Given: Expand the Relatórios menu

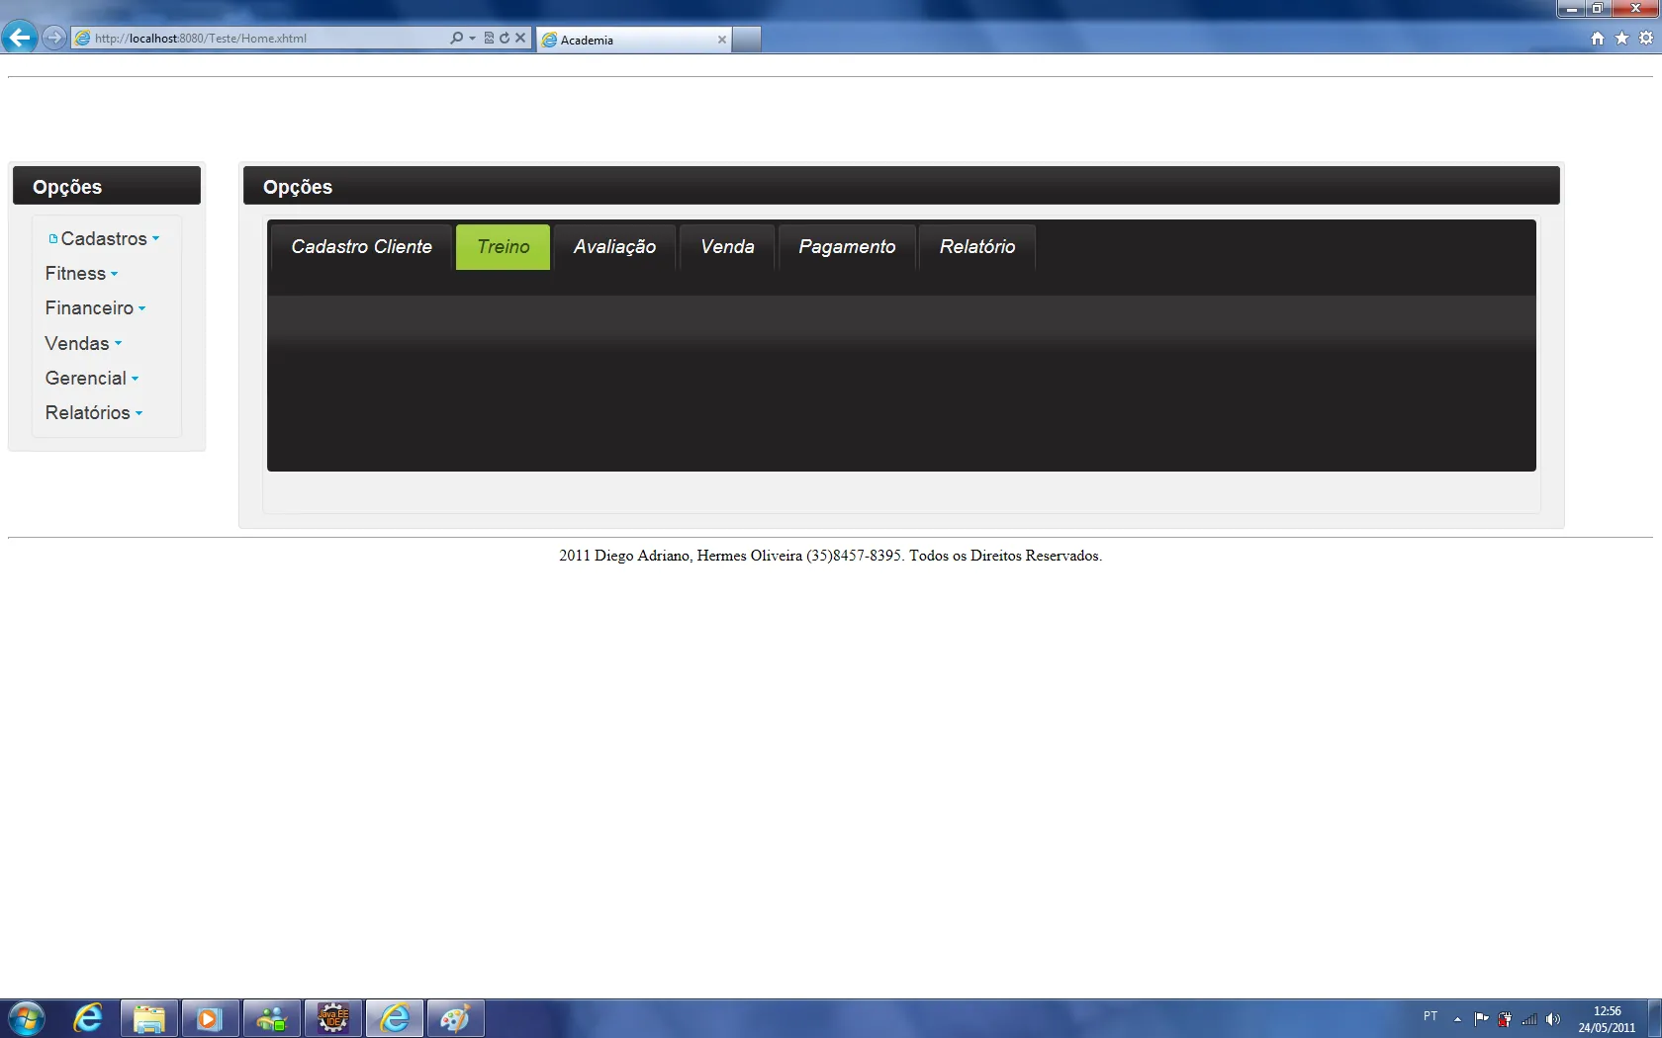Looking at the screenshot, I should (x=94, y=412).
